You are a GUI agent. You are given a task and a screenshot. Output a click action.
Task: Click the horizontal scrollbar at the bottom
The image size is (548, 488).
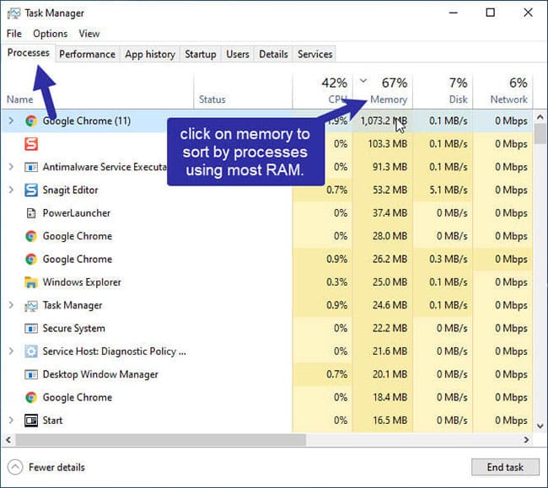169,440
